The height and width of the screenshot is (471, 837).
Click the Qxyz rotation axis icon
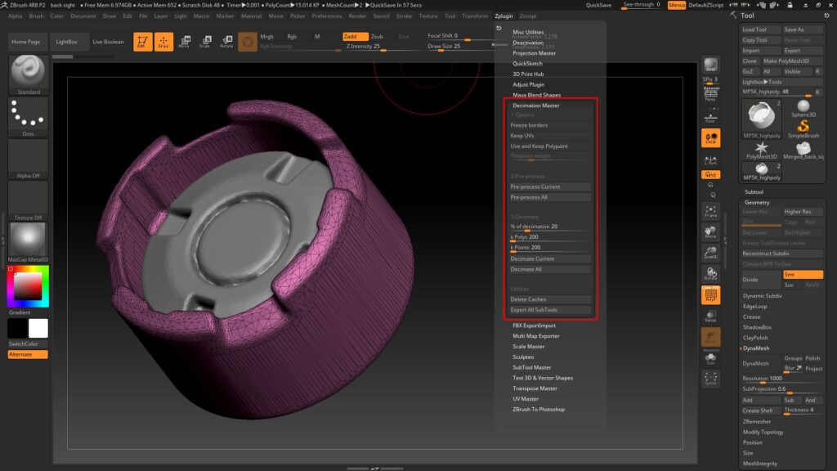coord(710,175)
